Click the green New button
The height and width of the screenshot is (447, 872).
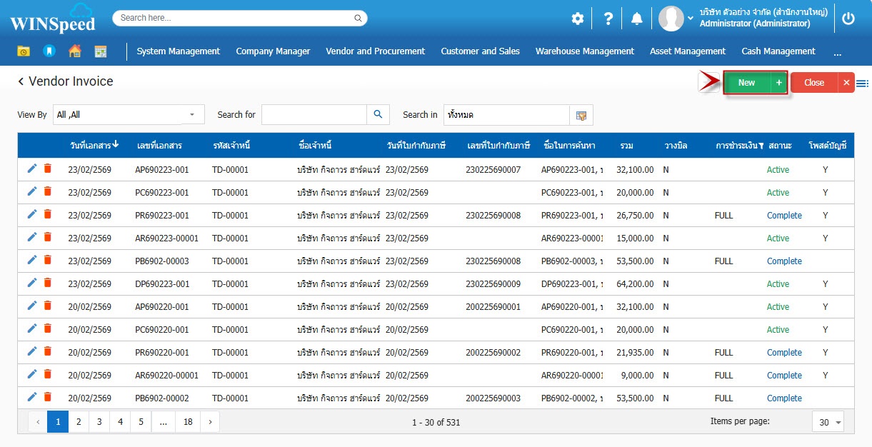747,83
